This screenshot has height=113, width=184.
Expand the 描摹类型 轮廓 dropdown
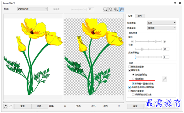tap(162, 23)
